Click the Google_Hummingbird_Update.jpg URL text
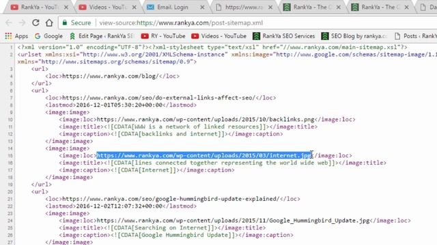 click(x=233, y=220)
